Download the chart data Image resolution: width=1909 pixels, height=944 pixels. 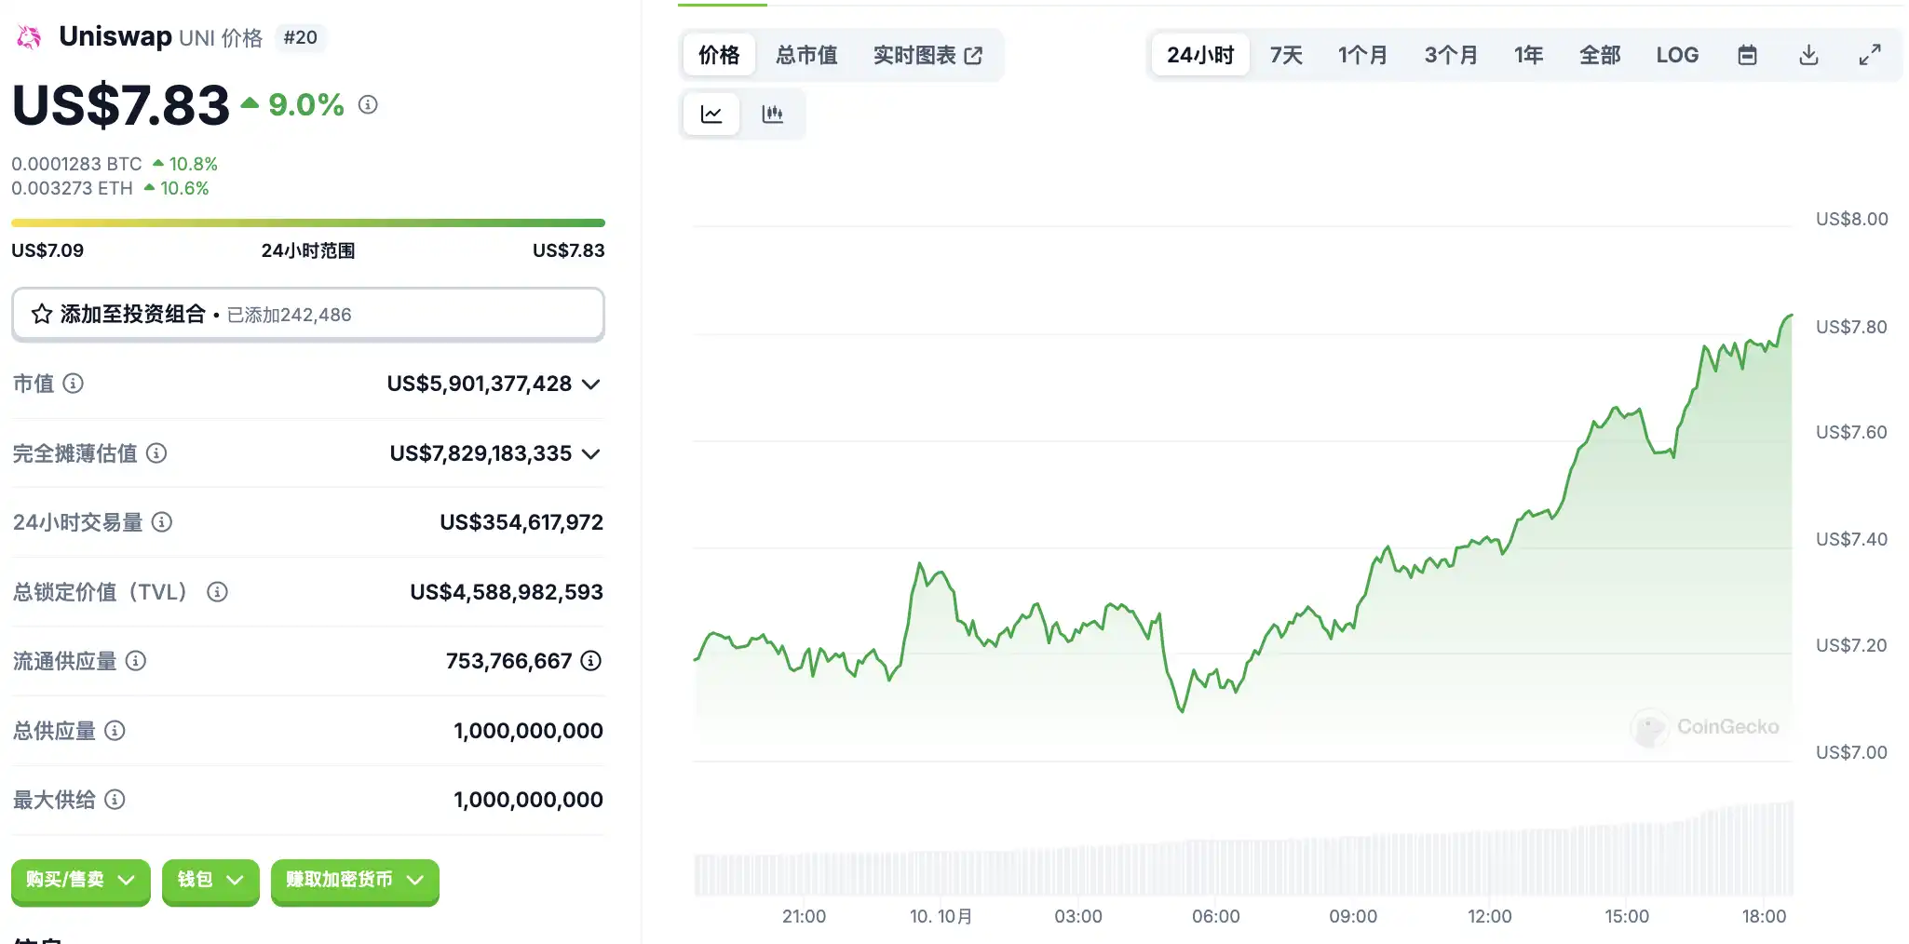click(1808, 55)
